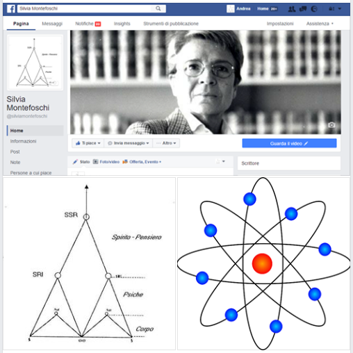Click the Guarda il video button

(289, 143)
